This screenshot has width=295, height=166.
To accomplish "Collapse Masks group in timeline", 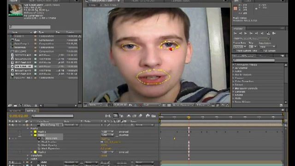I will [28, 128].
